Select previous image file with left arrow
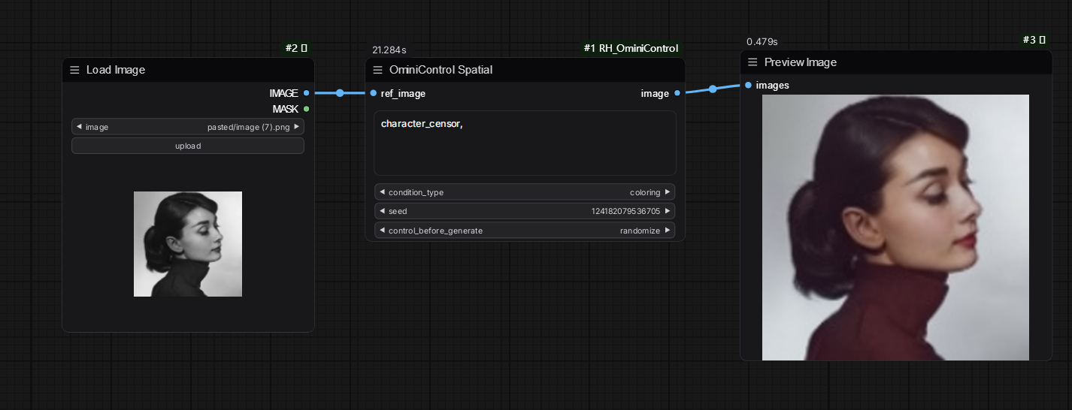1072x410 pixels. coord(79,127)
